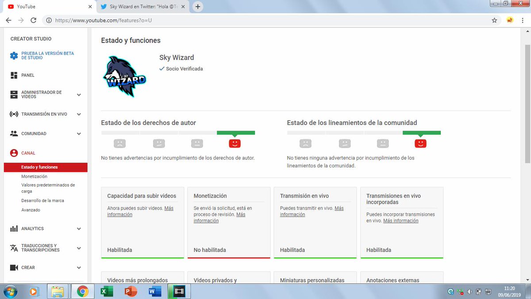Click the red smiley under derechos de autor

click(x=235, y=143)
